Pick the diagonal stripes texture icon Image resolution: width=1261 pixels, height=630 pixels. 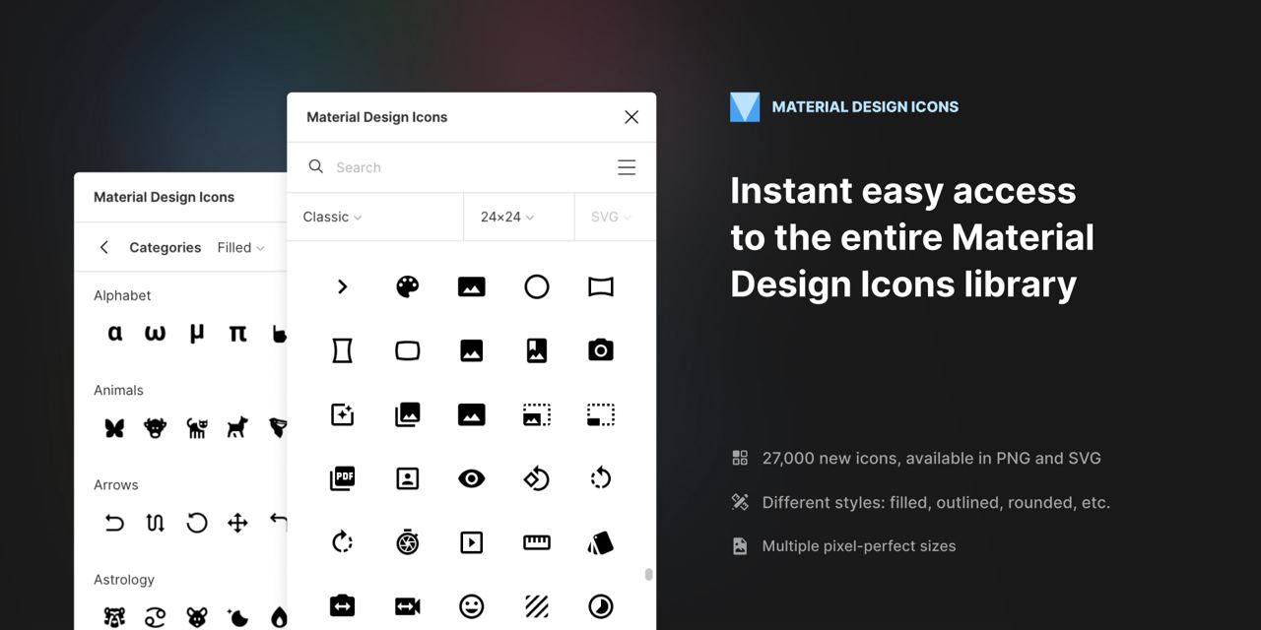(x=536, y=605)
